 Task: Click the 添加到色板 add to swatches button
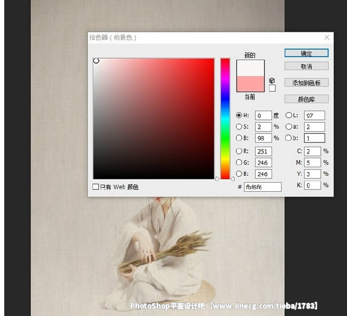(x=306, y=83)
